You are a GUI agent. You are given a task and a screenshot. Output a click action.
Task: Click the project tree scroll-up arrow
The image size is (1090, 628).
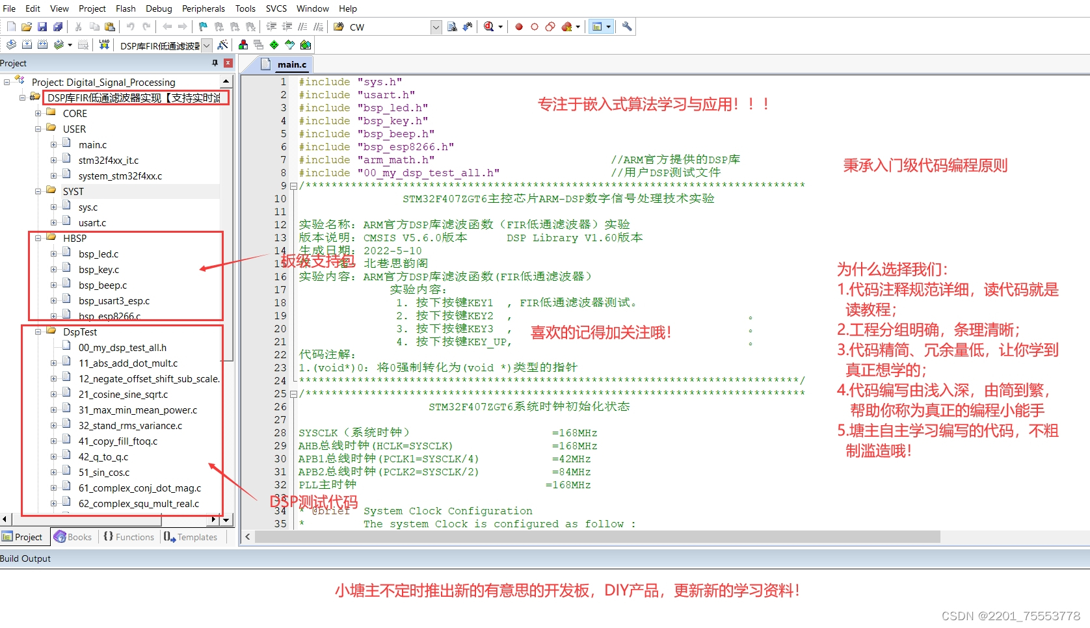click(226, 82)
